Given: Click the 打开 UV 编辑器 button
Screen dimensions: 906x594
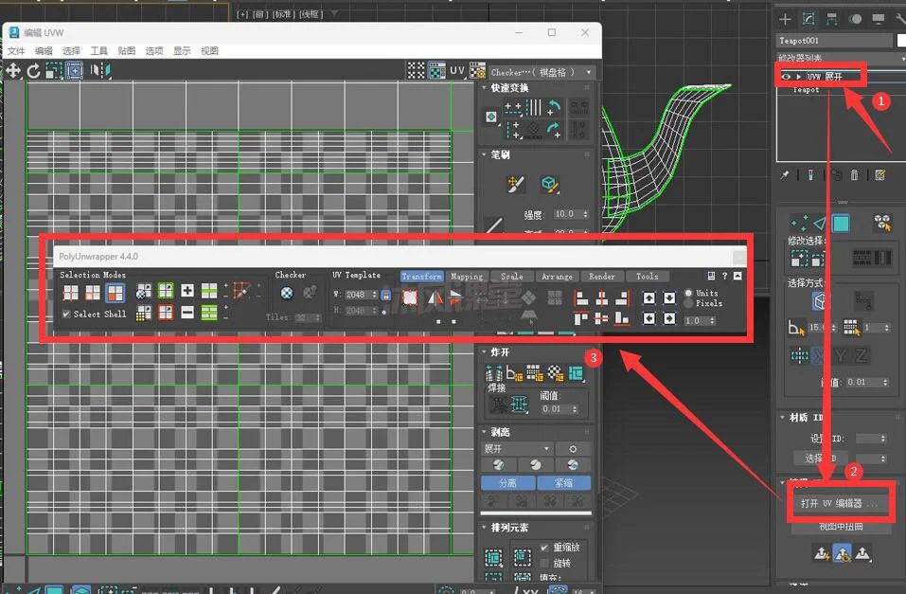Looking at the screenshot, I should [x=840, y=504].
